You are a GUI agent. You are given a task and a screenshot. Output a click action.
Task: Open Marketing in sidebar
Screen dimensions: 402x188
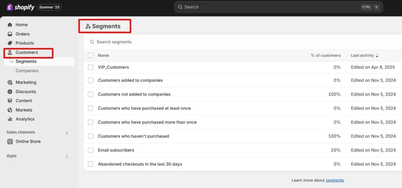pos(26,83)
